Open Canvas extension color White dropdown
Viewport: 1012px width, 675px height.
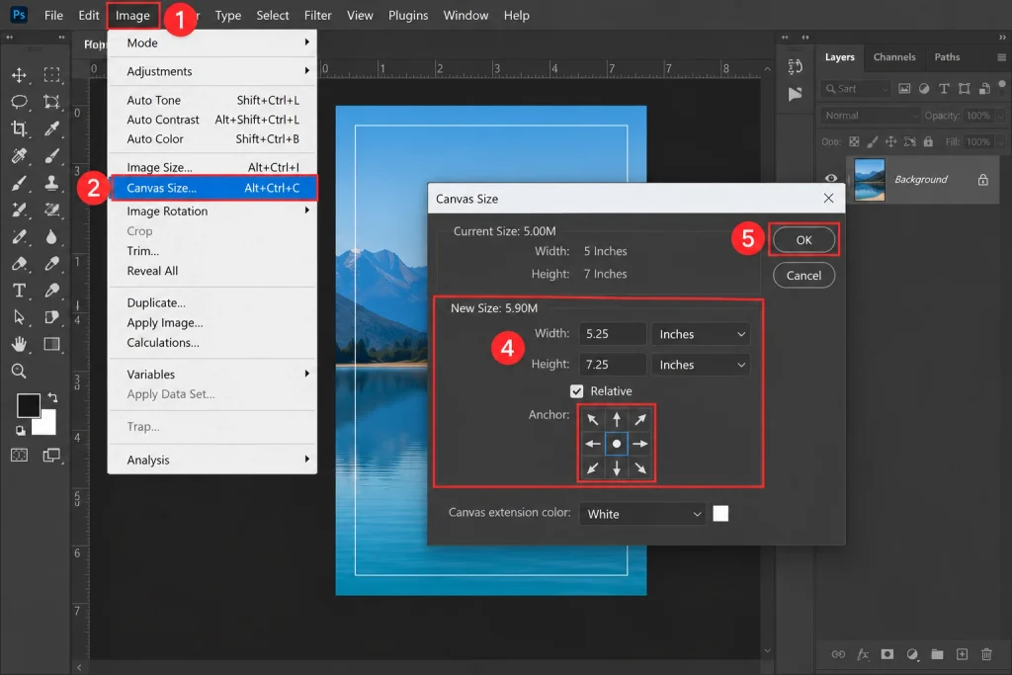pos(642,514)
